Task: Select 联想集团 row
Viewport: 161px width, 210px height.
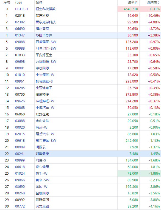Action: tap(80, 200)
